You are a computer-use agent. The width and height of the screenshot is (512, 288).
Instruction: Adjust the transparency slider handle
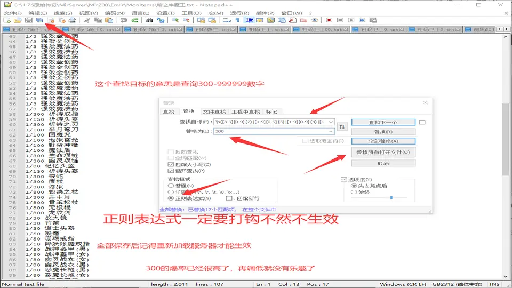pyautogui.click(x=391, y=197)
